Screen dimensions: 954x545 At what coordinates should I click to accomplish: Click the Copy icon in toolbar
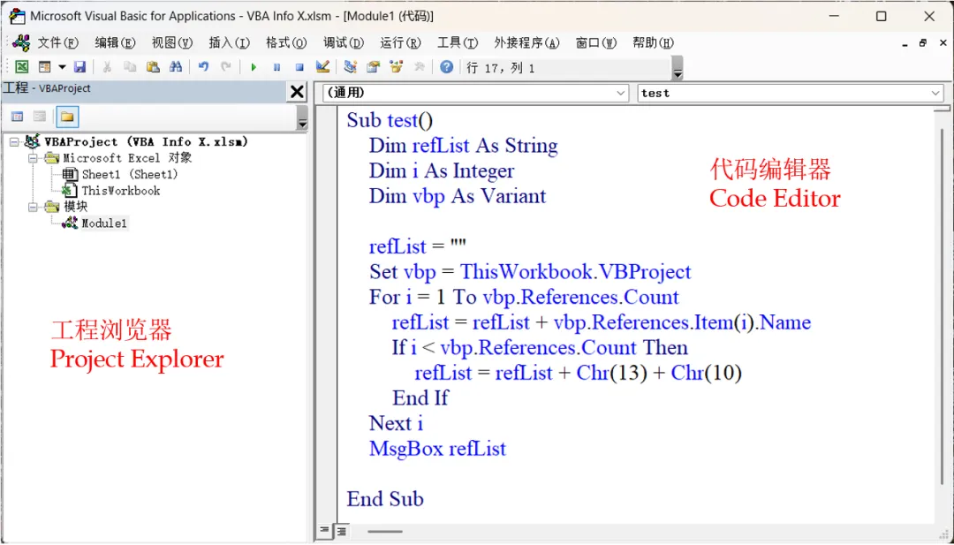(130, 67)
